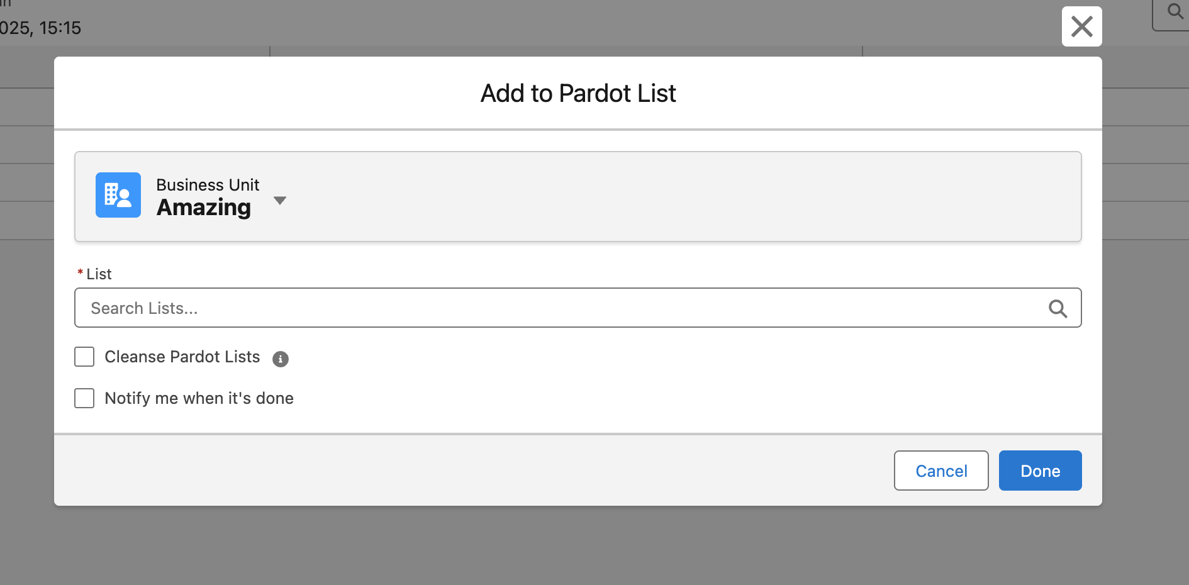Click the Notify me when it's done label
The height and width of the screenshot is (585, 1189).
point(199,398)
